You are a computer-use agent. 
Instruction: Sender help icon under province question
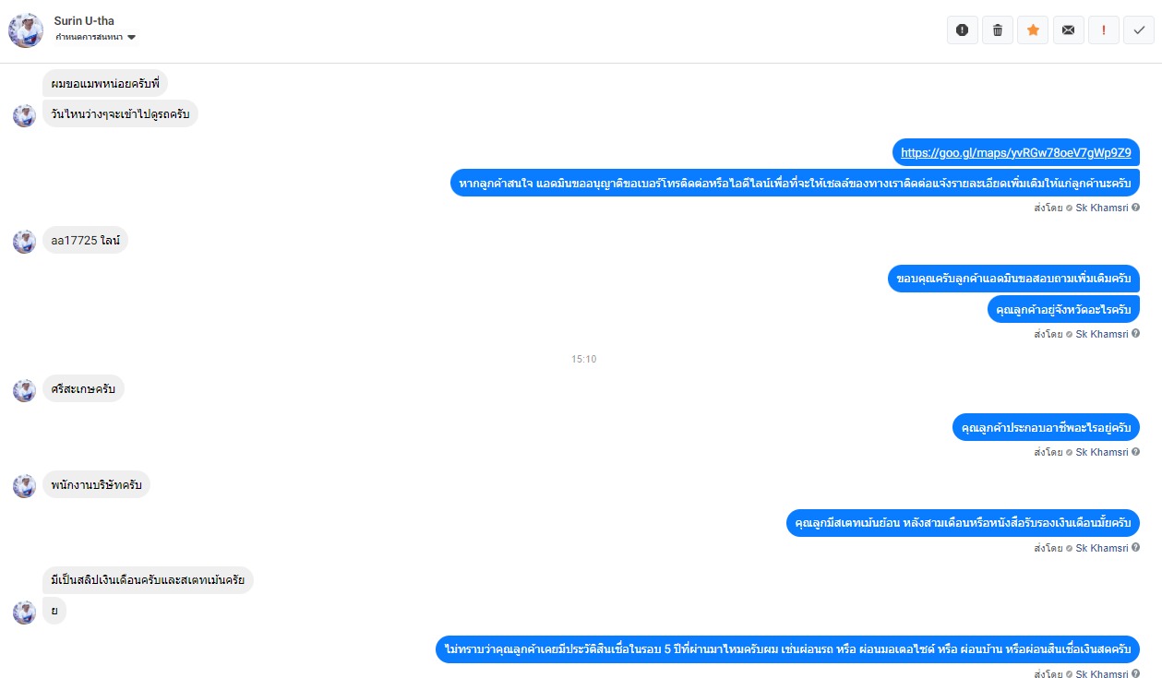pos(1135,334)
